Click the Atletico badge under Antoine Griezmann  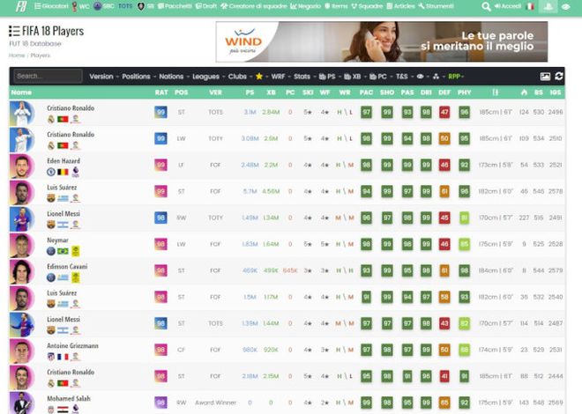51,357
